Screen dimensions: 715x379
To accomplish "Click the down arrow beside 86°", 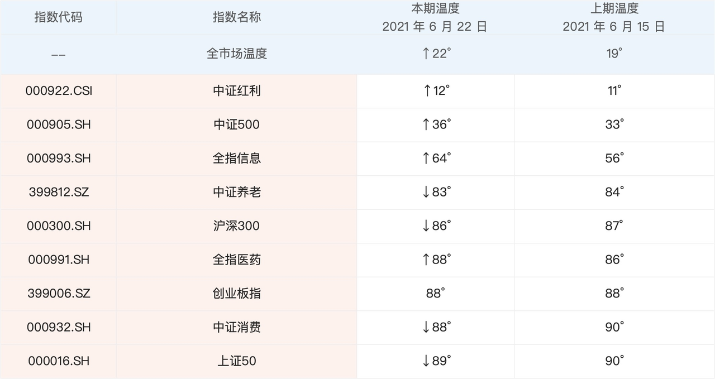I will coord(426,226).
